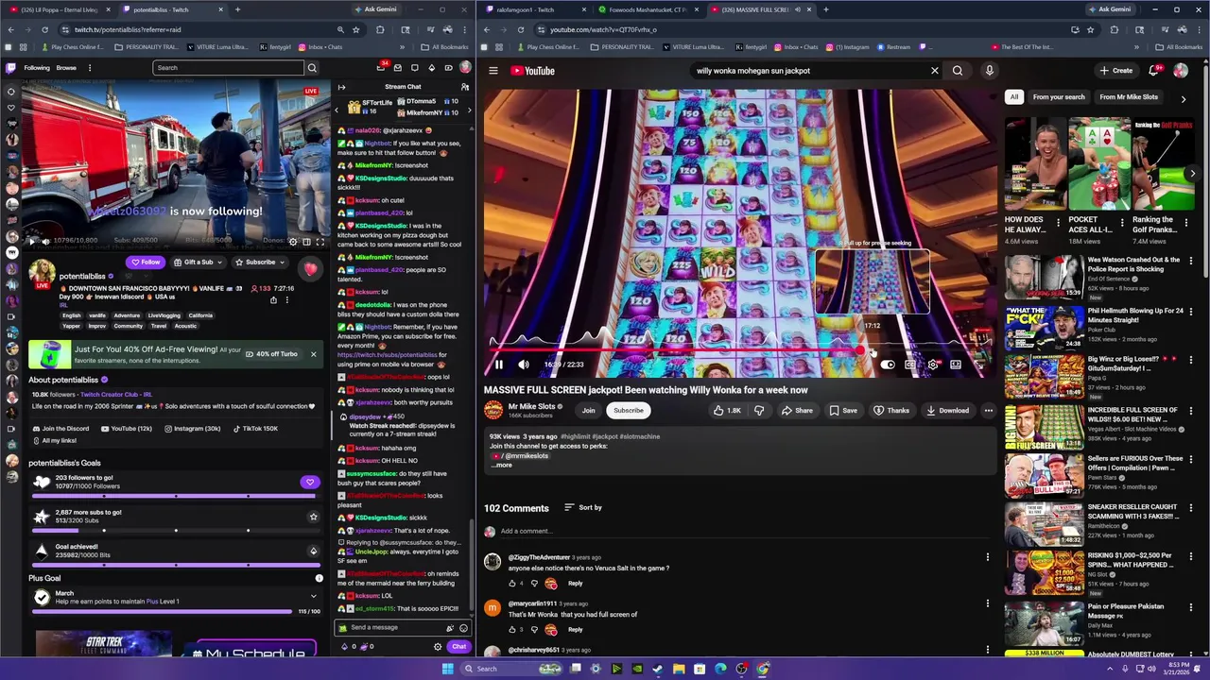Viewport: 1210px width, 680px height.
Task: Start YouTube voice search microphone
Action: [x=989, y=71]
